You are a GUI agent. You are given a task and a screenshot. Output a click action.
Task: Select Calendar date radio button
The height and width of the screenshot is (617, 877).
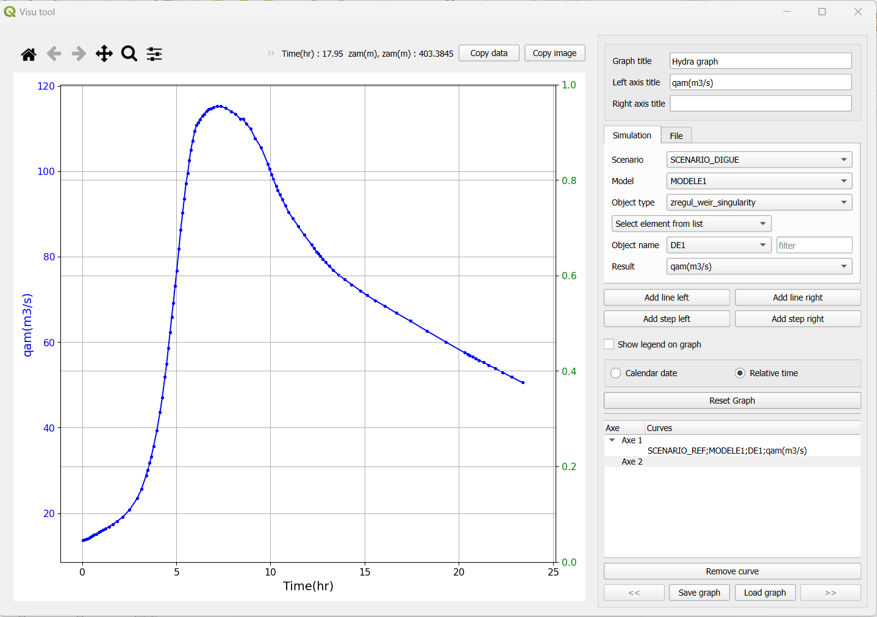[615, 373]
